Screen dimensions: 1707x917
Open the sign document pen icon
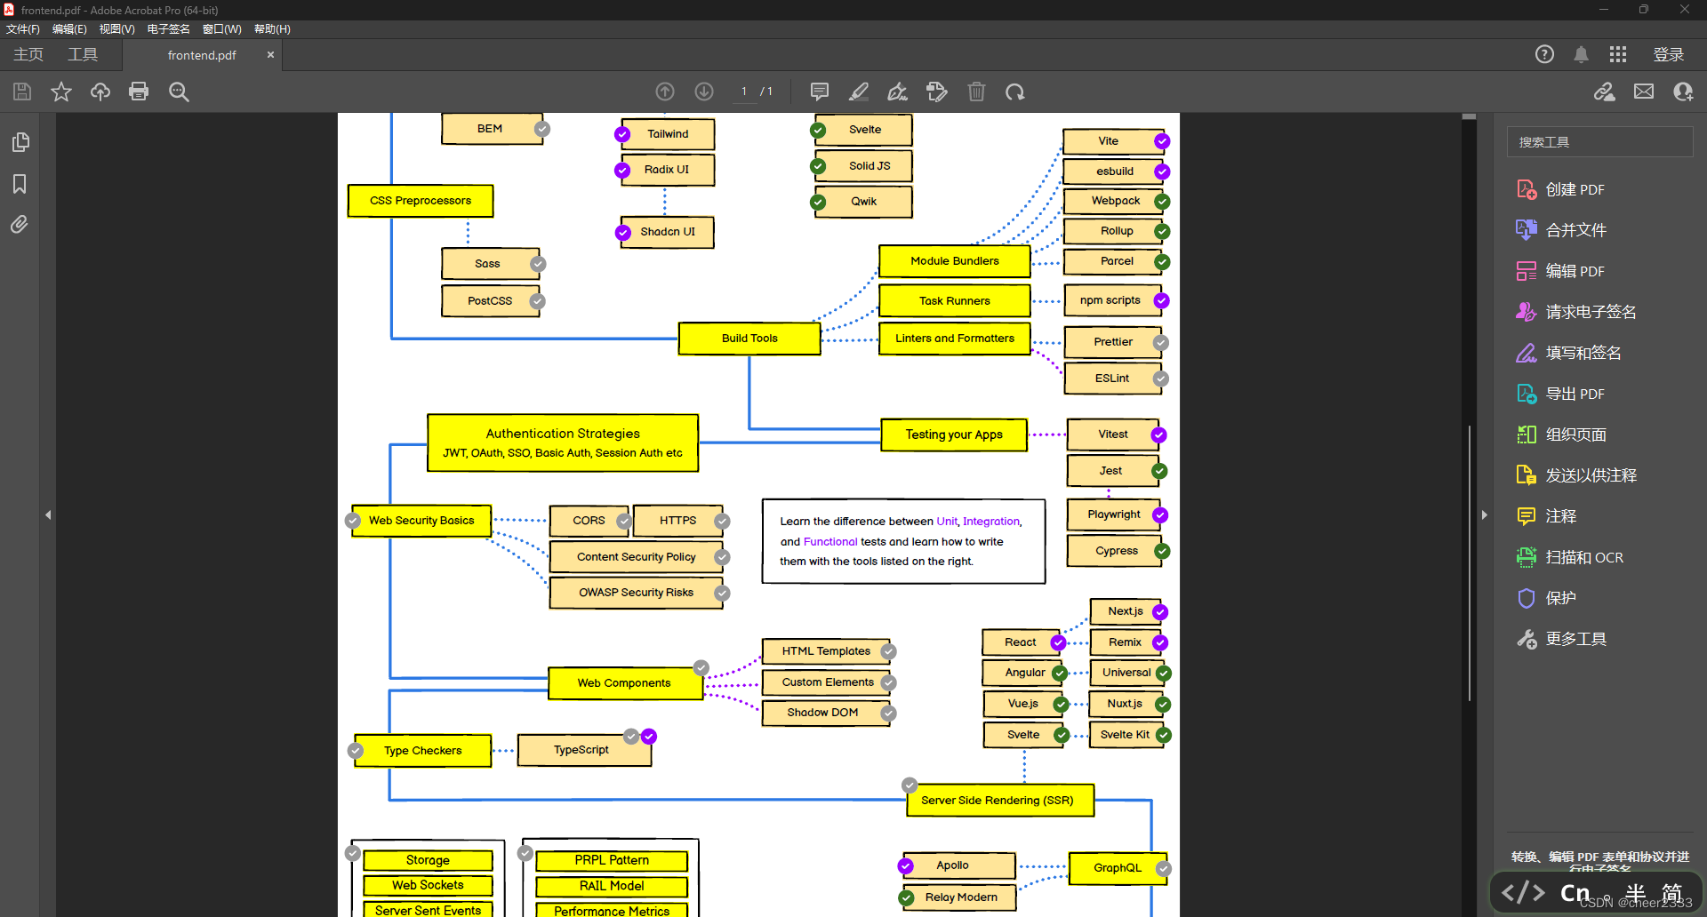(898, 92)
